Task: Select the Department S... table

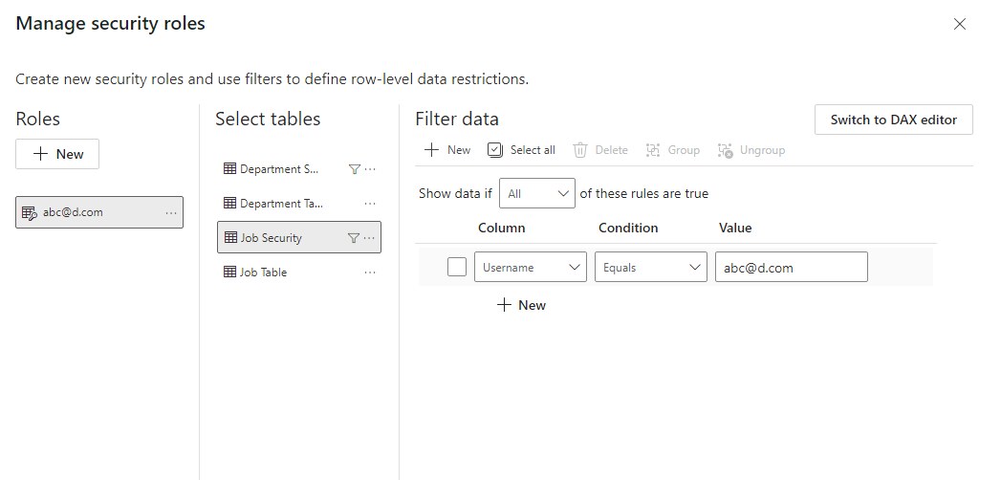Action: pyautogui.click(x=298, y=169)
